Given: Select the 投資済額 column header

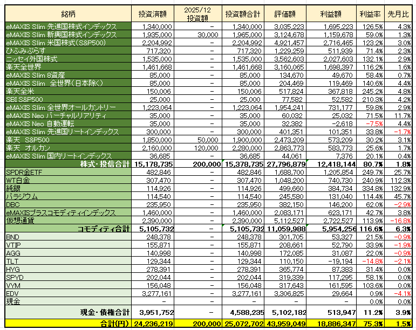Looking at the screenshot, I should (153, 11).
